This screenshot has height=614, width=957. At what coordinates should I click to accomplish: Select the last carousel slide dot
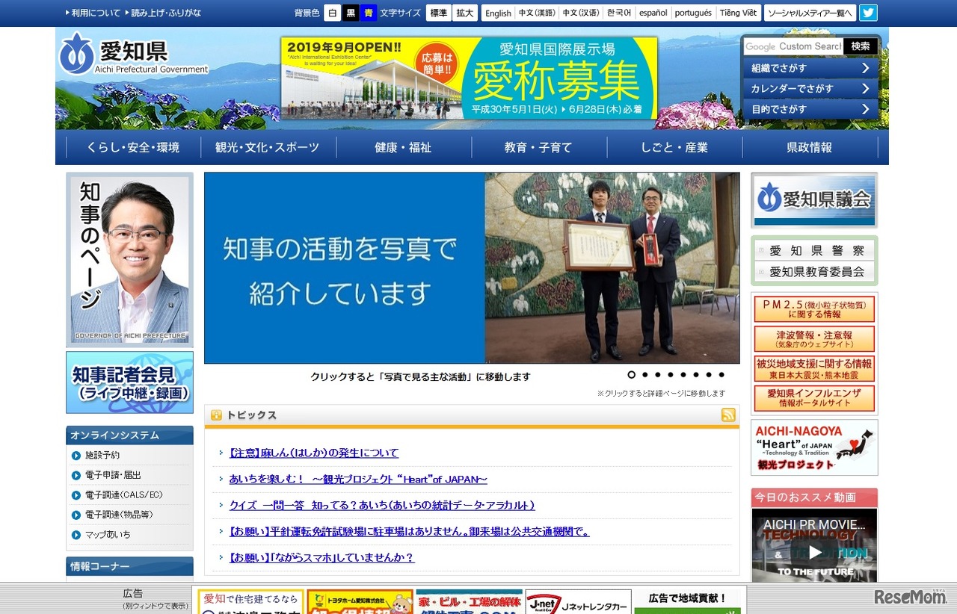point(721,375)
